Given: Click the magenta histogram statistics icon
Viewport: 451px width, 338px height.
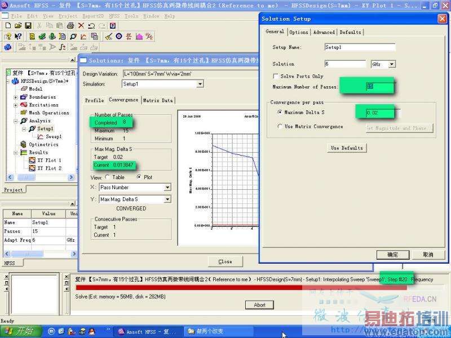Looking at the screenshot, I should click(x=139, y=37).
